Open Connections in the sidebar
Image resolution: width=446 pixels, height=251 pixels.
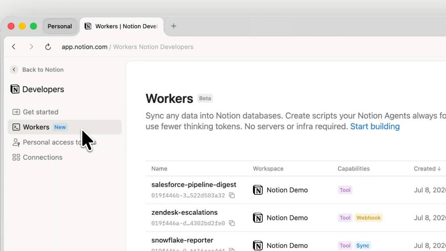coord(65,157)
